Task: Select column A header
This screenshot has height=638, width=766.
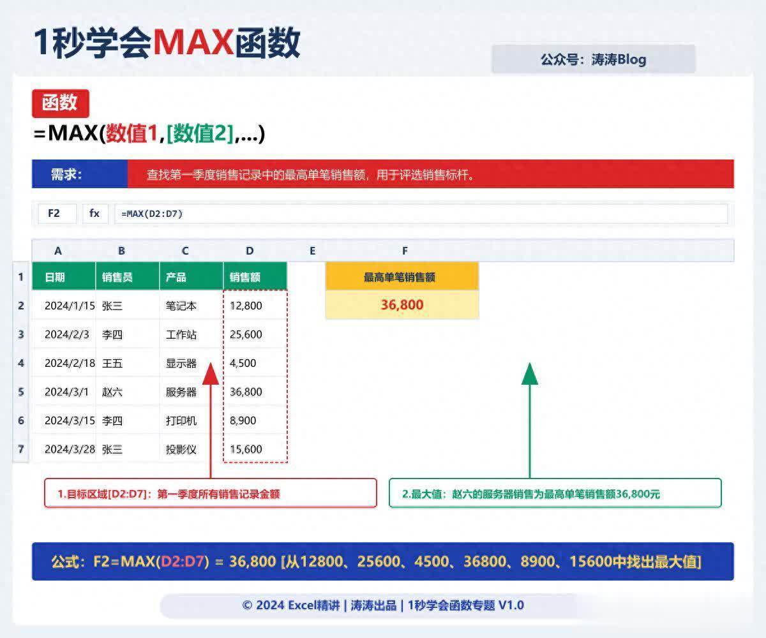Action: point(58,251)
